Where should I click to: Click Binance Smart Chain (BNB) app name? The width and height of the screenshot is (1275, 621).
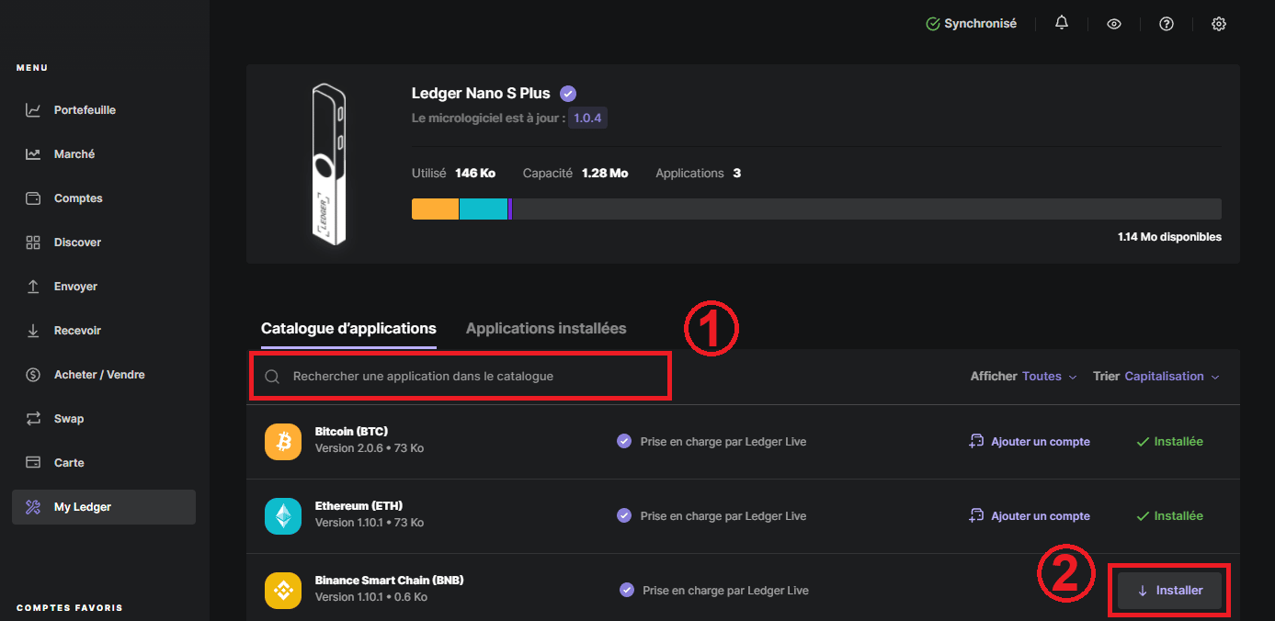(x=389, y=581)
